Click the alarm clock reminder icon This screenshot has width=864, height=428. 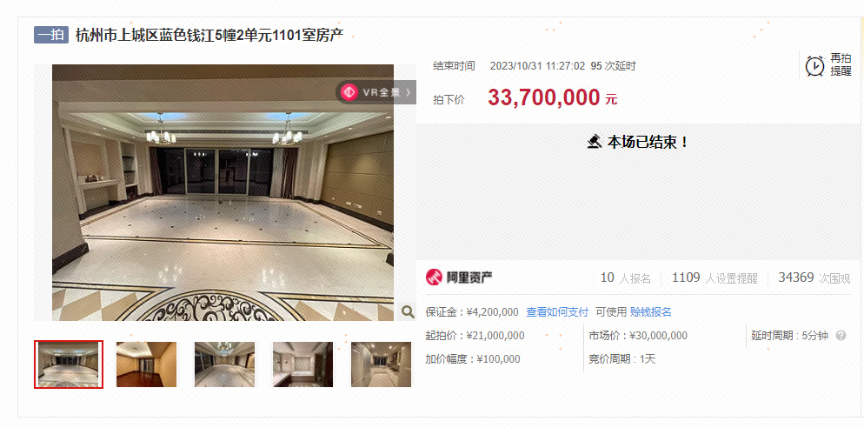[815, 65]
